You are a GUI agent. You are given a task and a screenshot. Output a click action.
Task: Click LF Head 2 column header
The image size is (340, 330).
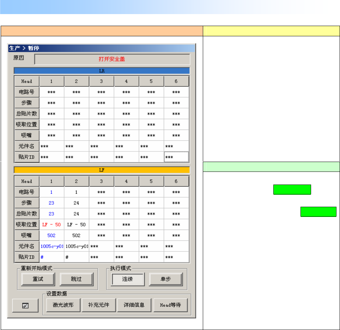click(x=76, y=181)
